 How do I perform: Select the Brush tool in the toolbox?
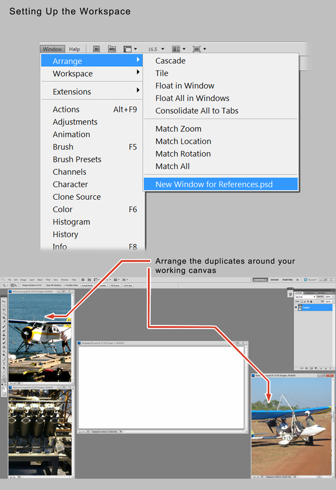4,331
